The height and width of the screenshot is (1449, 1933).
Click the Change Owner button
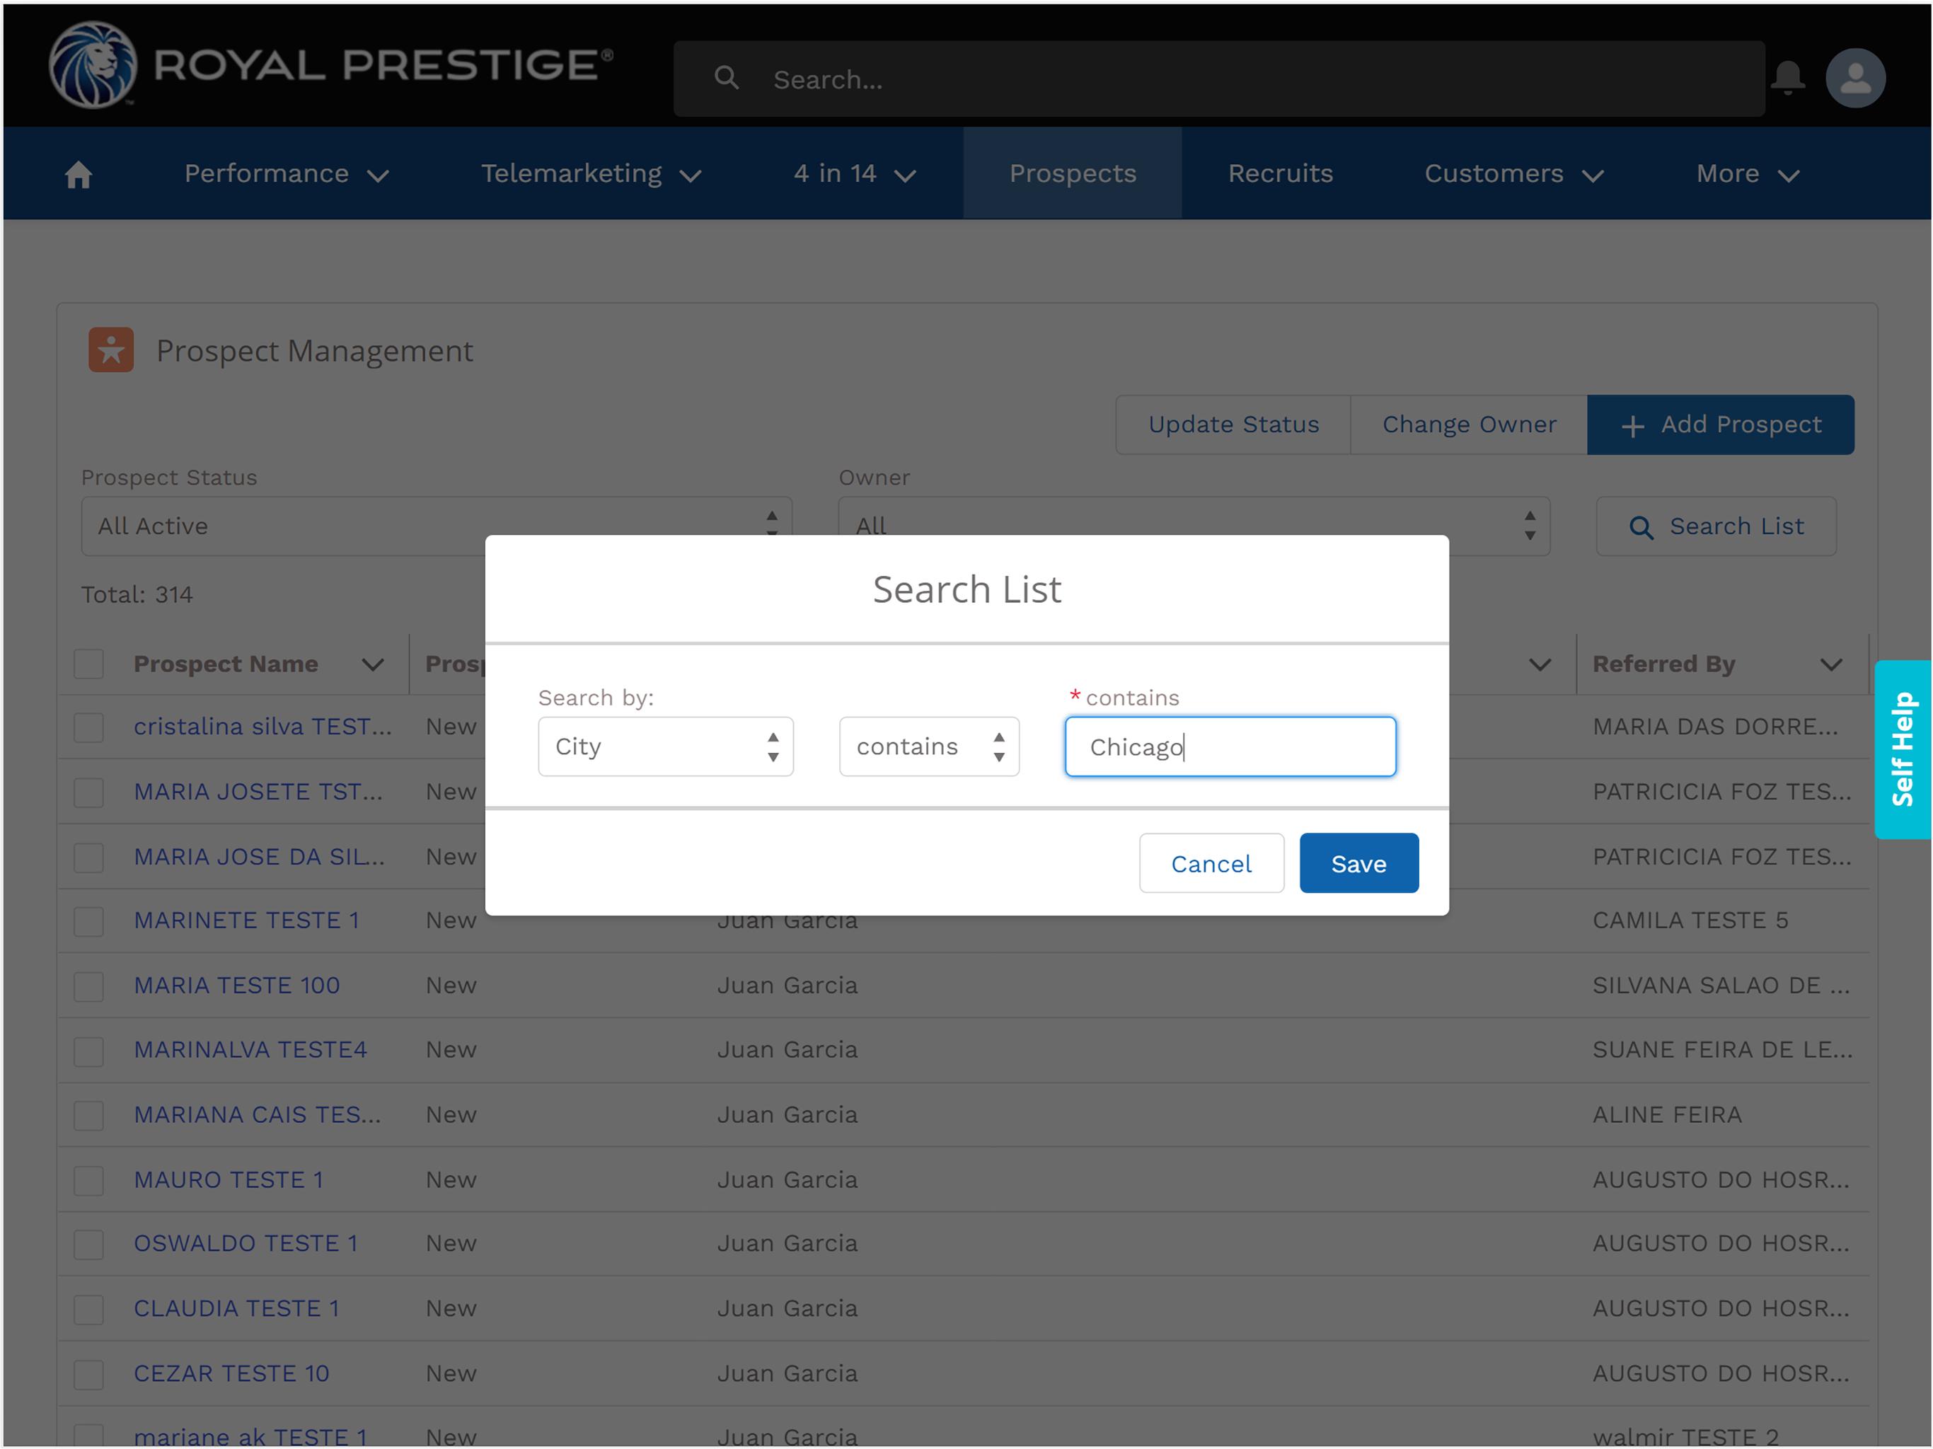pyautogui.click(x=1469, y=425)
